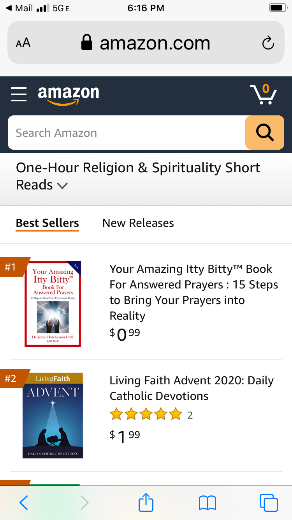The image size is (292, 520).
Task: Tap the Living Faith Advent cover thumbnail
Action: [x=53, y=415]
